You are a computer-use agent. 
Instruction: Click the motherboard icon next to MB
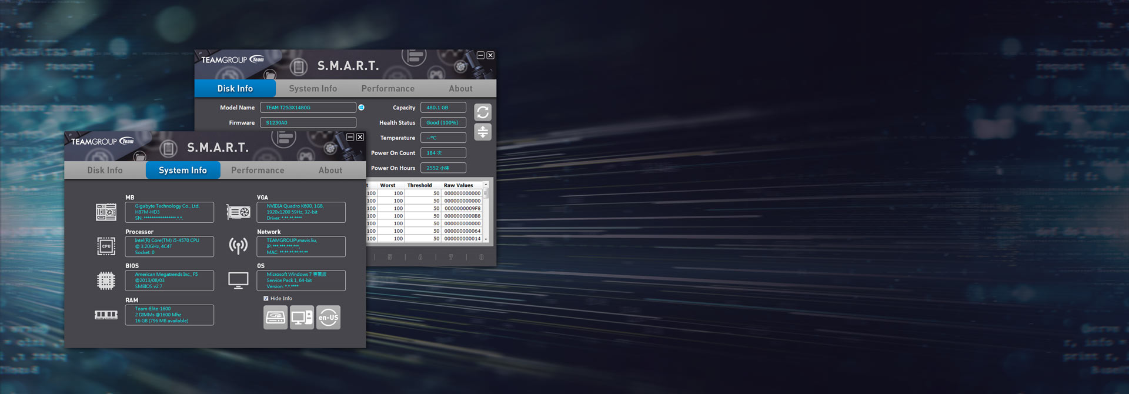coord(106,212)
